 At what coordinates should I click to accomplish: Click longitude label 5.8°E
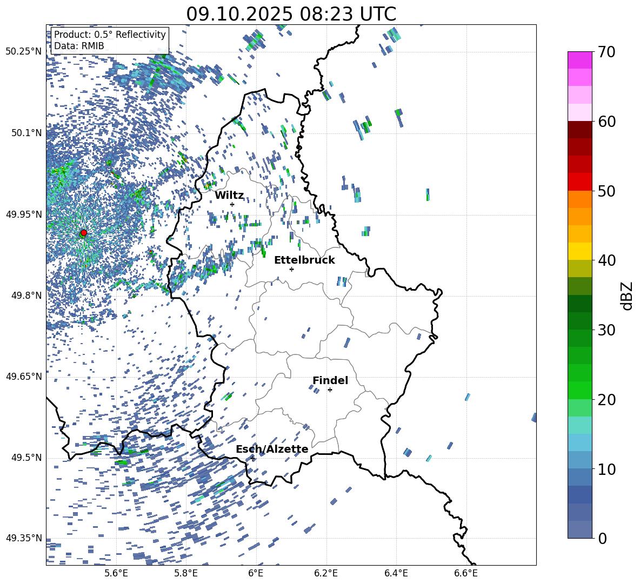click(186, 573)
